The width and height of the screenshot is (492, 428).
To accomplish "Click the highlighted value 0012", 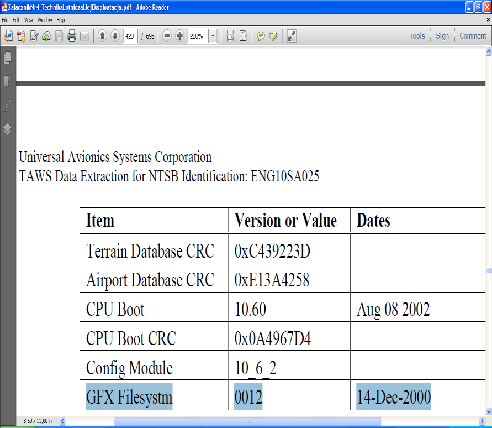I will tap(248, 396).
